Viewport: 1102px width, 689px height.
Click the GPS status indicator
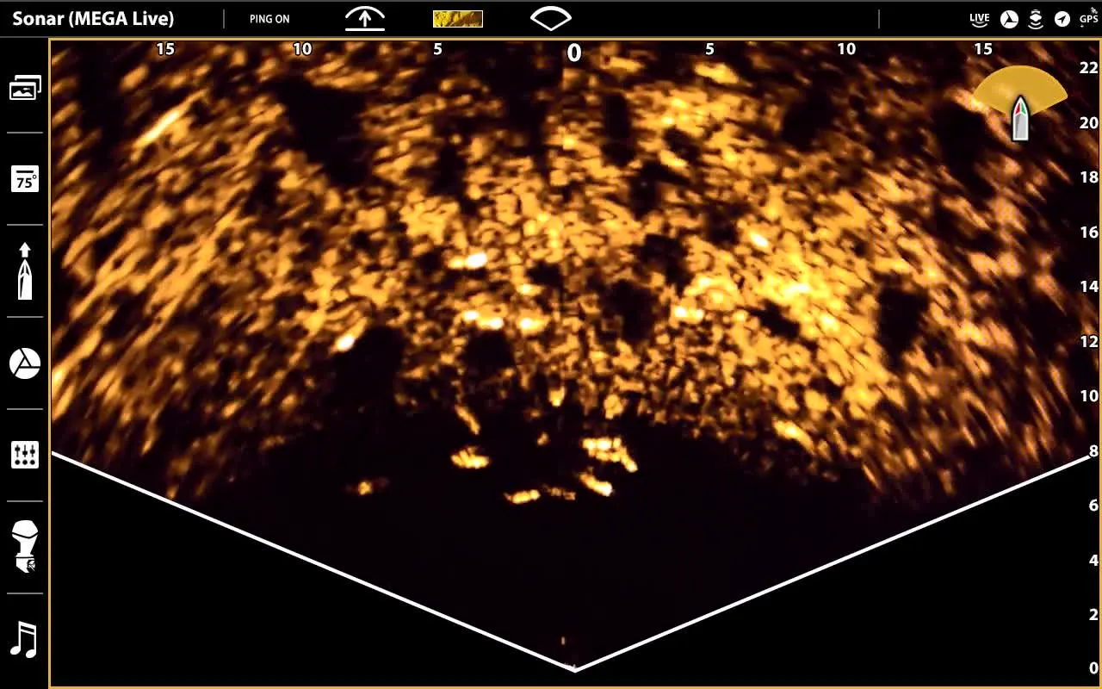(x=1088, y=17)
